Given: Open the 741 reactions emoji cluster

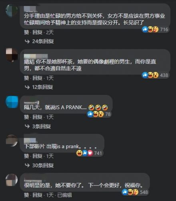Looking at the screenshot, I should 85,153.
